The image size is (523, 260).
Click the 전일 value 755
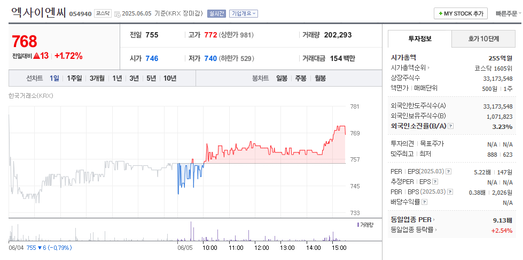pyautogui.click(x=152, y=35)
